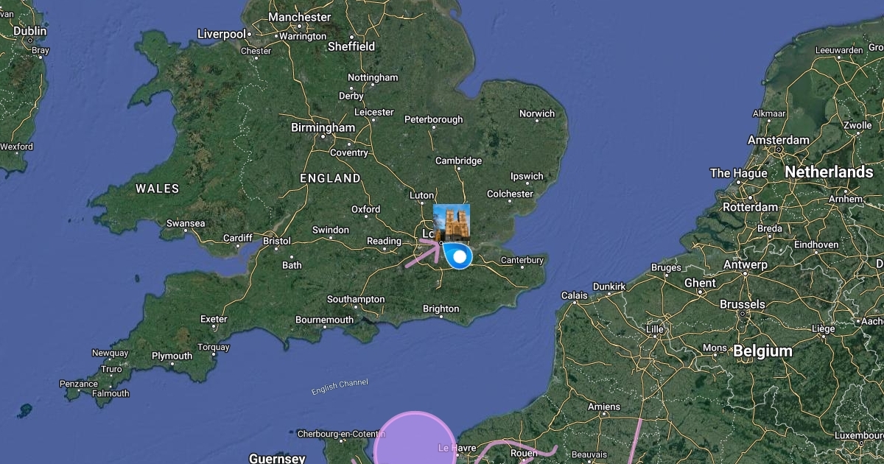Image resolution: width=884 pixels, height=464 pixels.
Task: Select the Liverpool map label
Action: 222,34
